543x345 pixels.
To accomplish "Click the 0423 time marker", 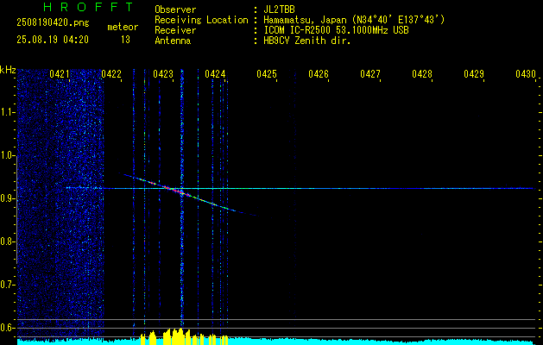I will pyautogui.click(x=163, y=74).
